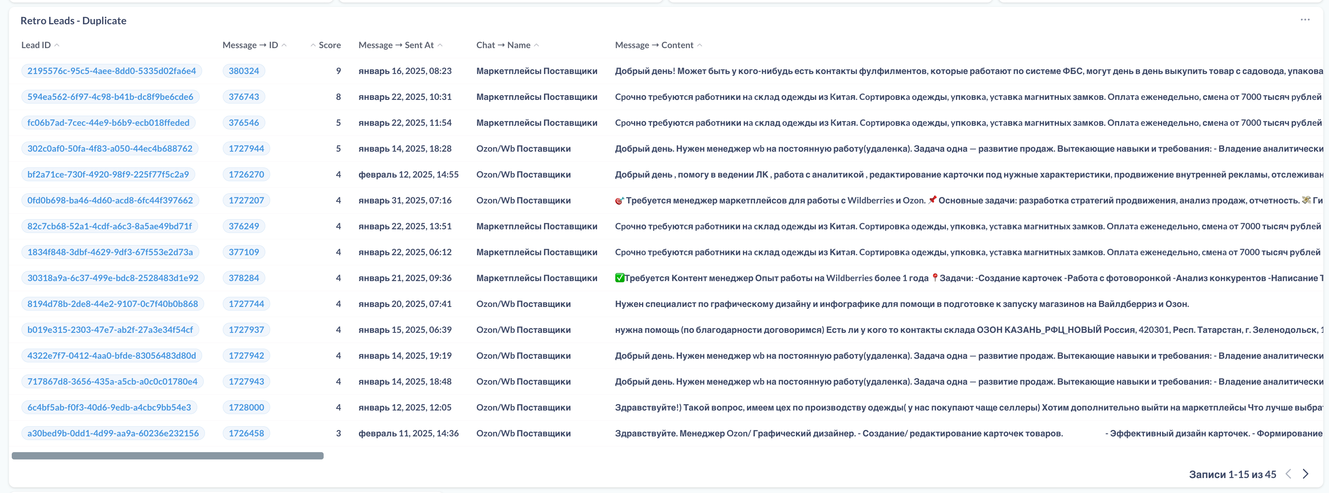This screenshot has height=493, width=1329.
Task: Open lead 6c4bf5ab-f0f3-40d6-9edb-a4cbc9bb54e3
Action: pyautogui.click(x=109, y=407)
